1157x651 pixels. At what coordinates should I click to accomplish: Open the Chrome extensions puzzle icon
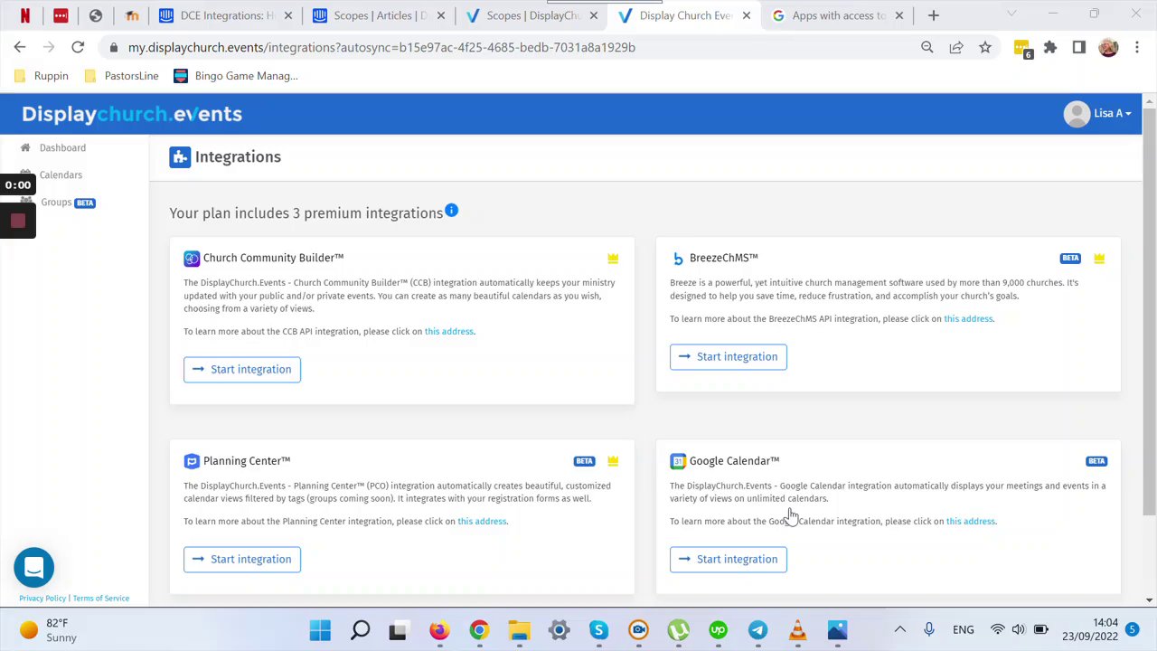(1050, 47)
